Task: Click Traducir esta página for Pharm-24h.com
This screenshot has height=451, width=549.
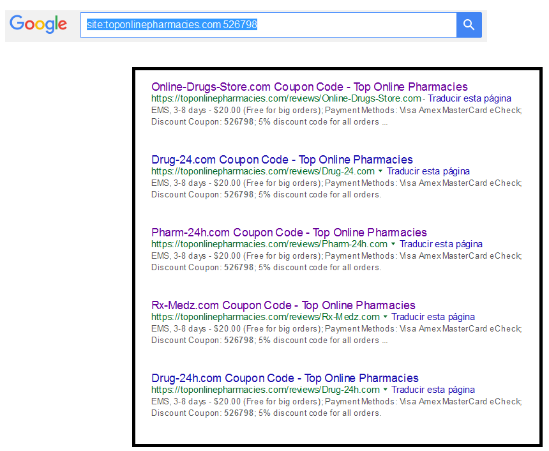Action: click(441, 244)
